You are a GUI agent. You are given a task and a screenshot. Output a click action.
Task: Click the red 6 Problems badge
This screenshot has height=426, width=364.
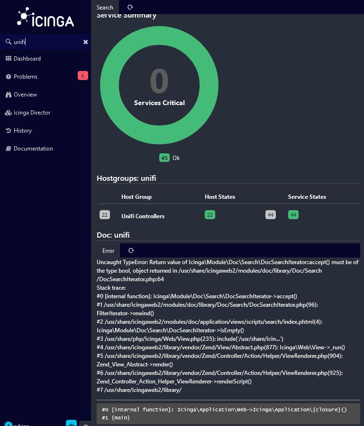pos(83,76)
